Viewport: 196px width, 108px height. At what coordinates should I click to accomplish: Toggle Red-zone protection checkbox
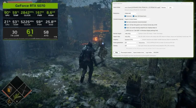point(125,22)
